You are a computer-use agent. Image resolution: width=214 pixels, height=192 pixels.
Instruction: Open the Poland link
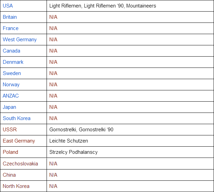click(10, 152)
